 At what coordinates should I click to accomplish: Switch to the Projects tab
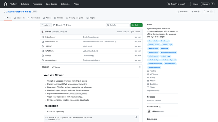tap(59, 18)
